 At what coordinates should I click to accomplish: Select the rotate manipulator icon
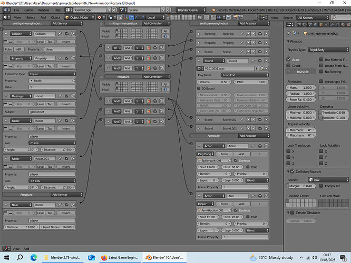(137, 17)
